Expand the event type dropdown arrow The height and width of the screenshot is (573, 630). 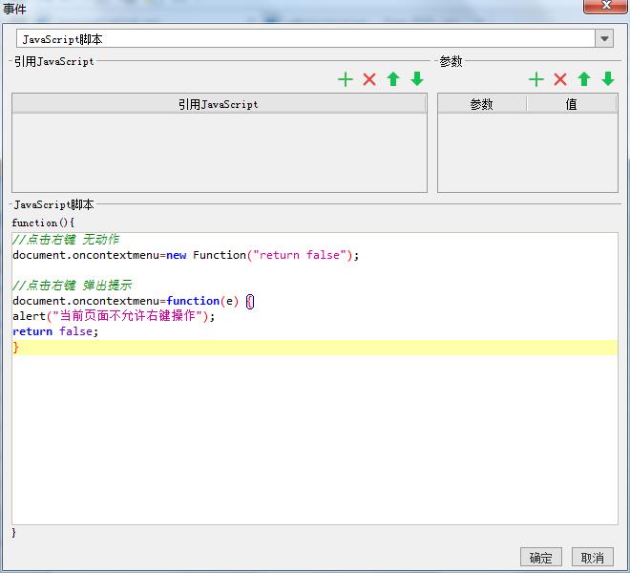[x=604, y=39]
